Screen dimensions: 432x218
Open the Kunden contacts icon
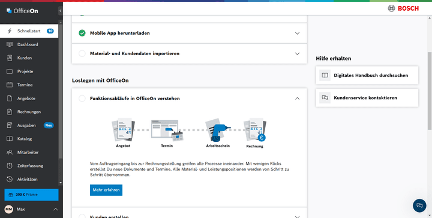10,57
